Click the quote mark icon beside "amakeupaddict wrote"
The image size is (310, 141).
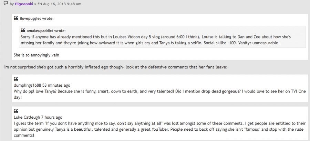[x=23, y=31]
